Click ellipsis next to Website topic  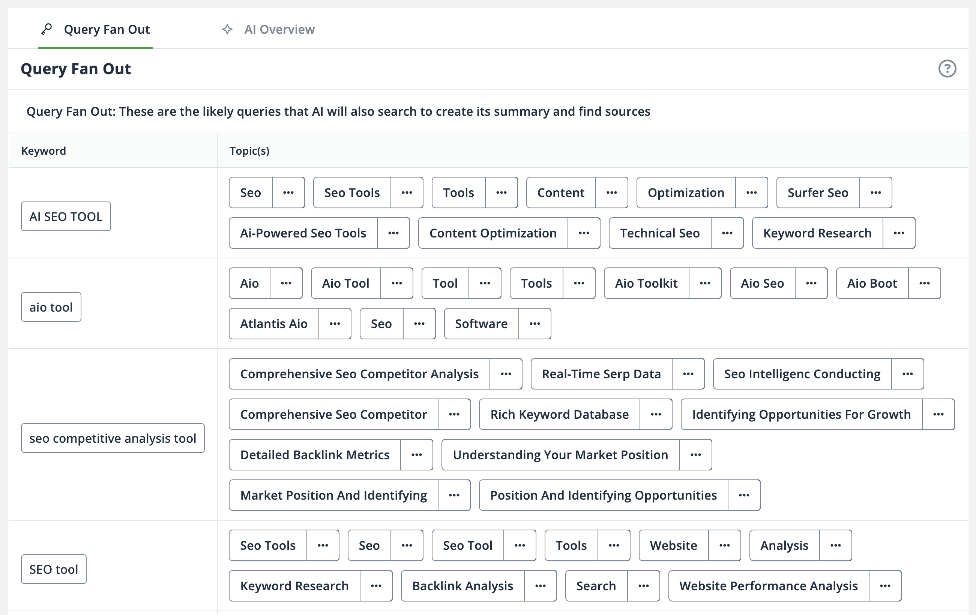pyautogui.click(x=725, y=545)
